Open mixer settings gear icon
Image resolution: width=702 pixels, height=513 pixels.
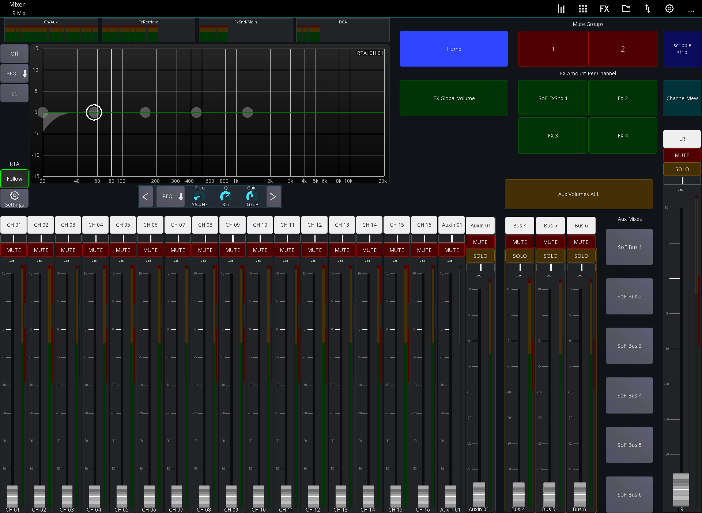pos(669,8)
